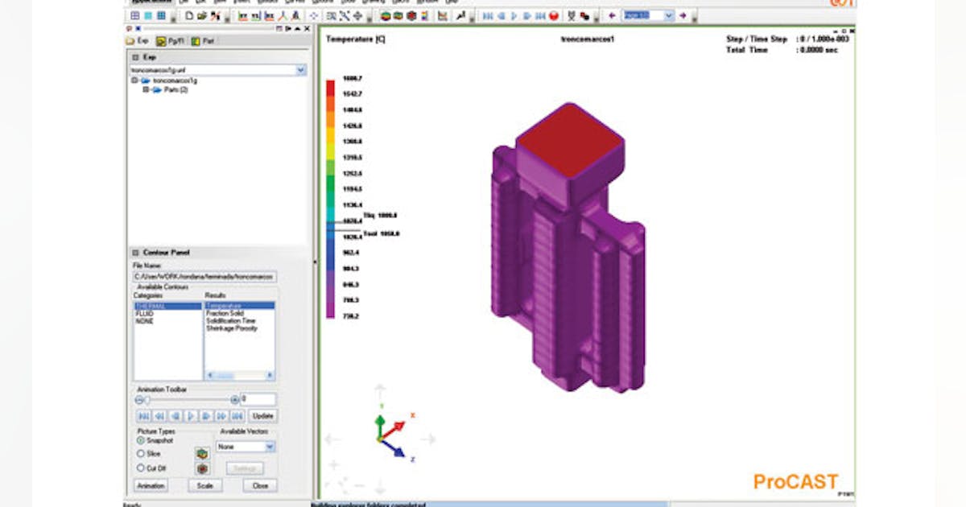
Task: Enable the Snapshot picture type
Action: point(140,440)
